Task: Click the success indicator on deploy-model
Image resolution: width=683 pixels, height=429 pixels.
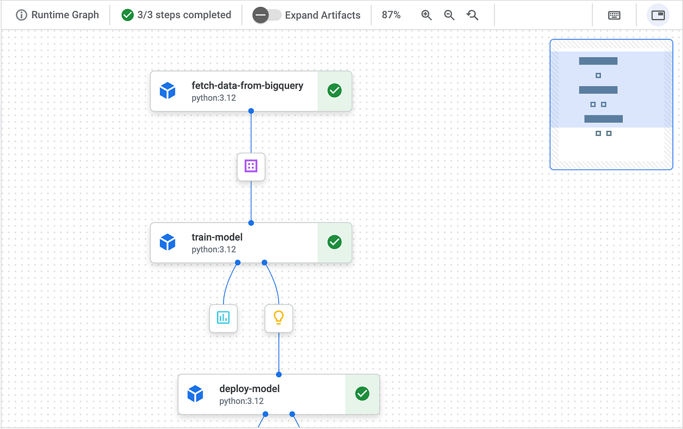Action: click(361, 393)
